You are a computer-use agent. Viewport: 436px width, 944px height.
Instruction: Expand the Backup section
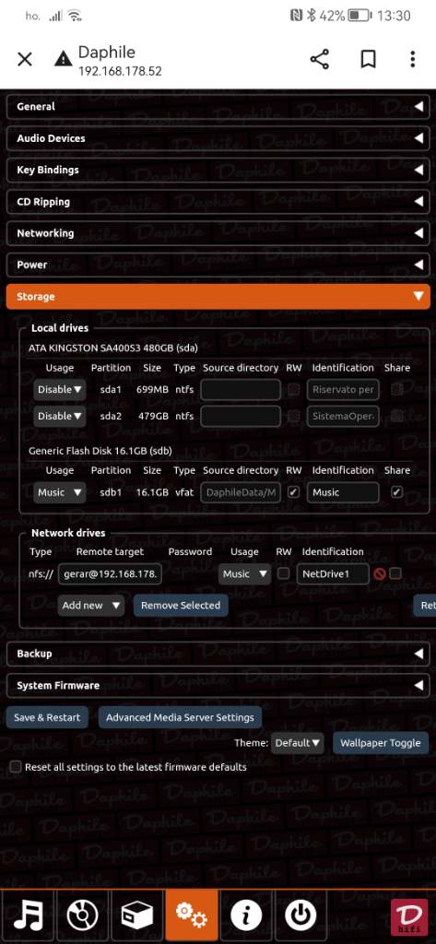click(218, 654)
